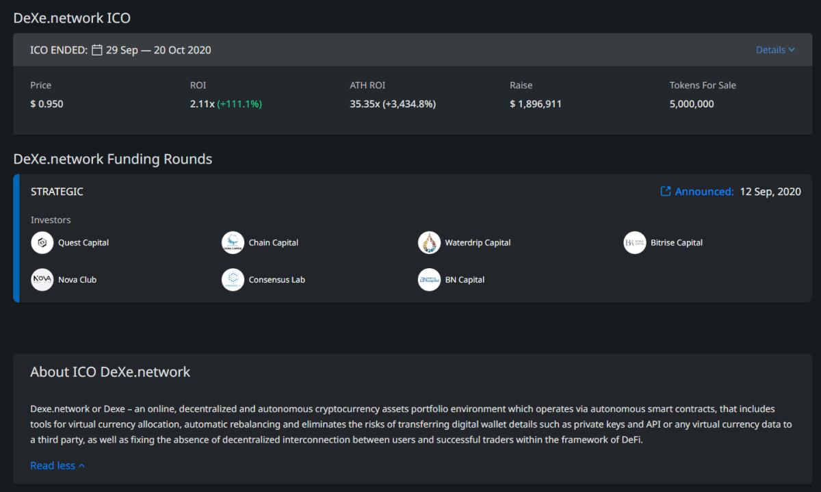The width and height of the screenshot is (821, 492).
Task: Click the ATH ROI value 35.35x
Action: point(365,104)
